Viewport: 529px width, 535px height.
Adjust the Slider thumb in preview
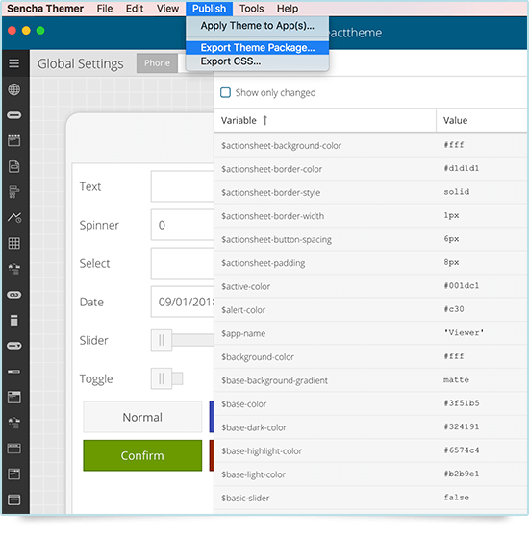coord(162,340)
